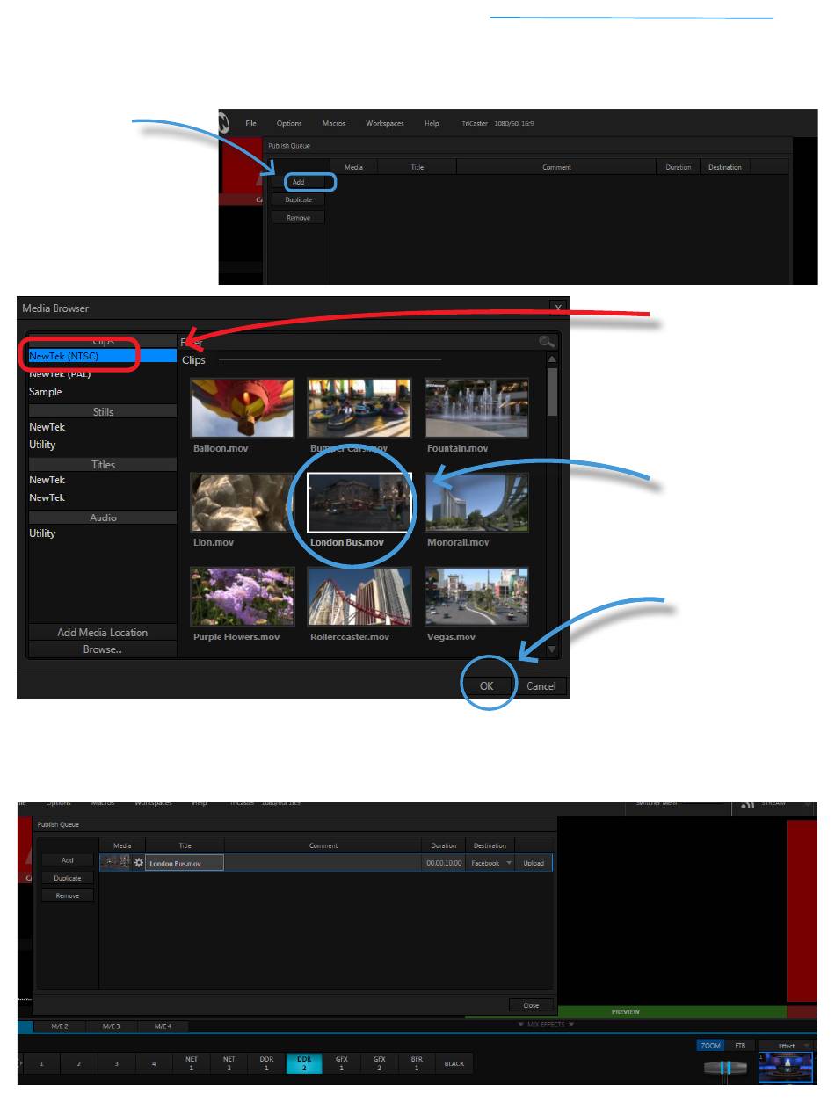Image resolution: width=835 pixels, height=1102 pixels.
Task: Select the London Bus.mov thumbnail
Action: pos(359,502)
